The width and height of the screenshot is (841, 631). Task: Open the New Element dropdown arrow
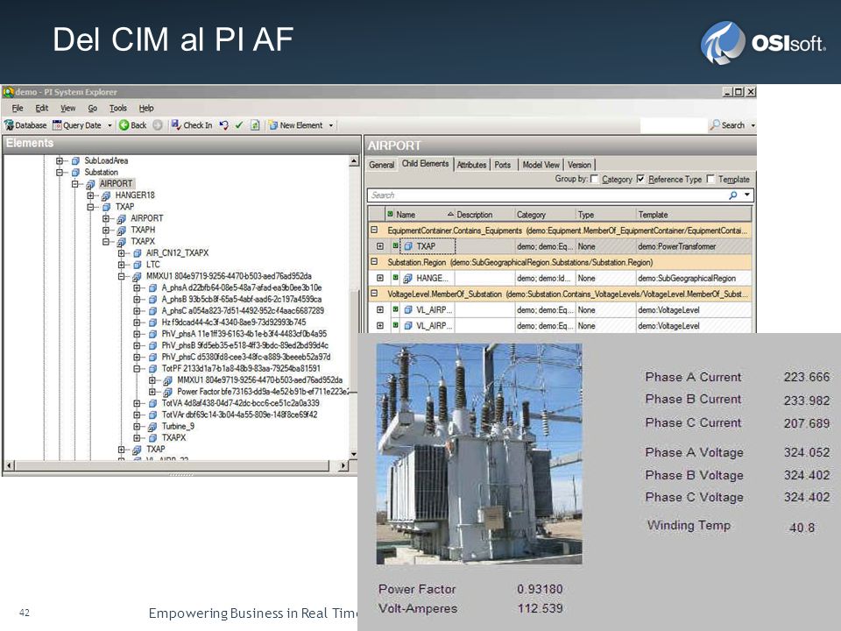pyautogui.click(x=331, y=125)
